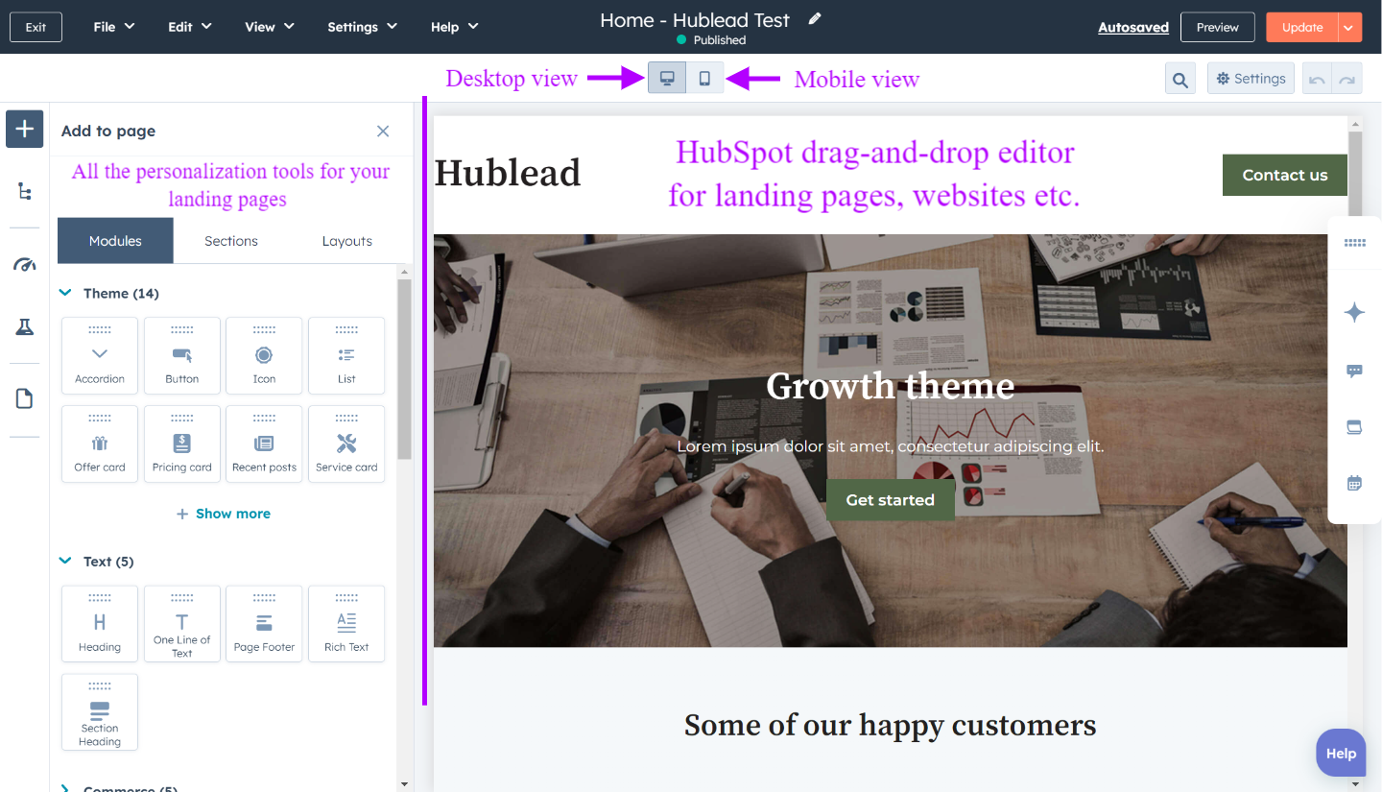Collapse the Theme (14) group

click(65, 293)
